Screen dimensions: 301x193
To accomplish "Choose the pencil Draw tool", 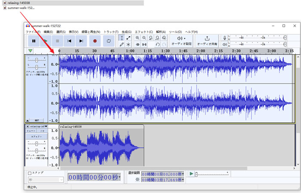I will [x=122, y=44].
